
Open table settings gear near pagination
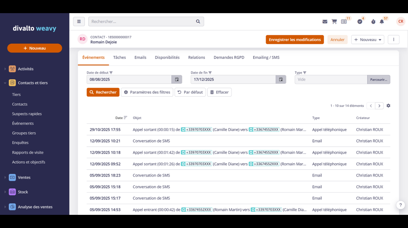(x=388, y=105)
